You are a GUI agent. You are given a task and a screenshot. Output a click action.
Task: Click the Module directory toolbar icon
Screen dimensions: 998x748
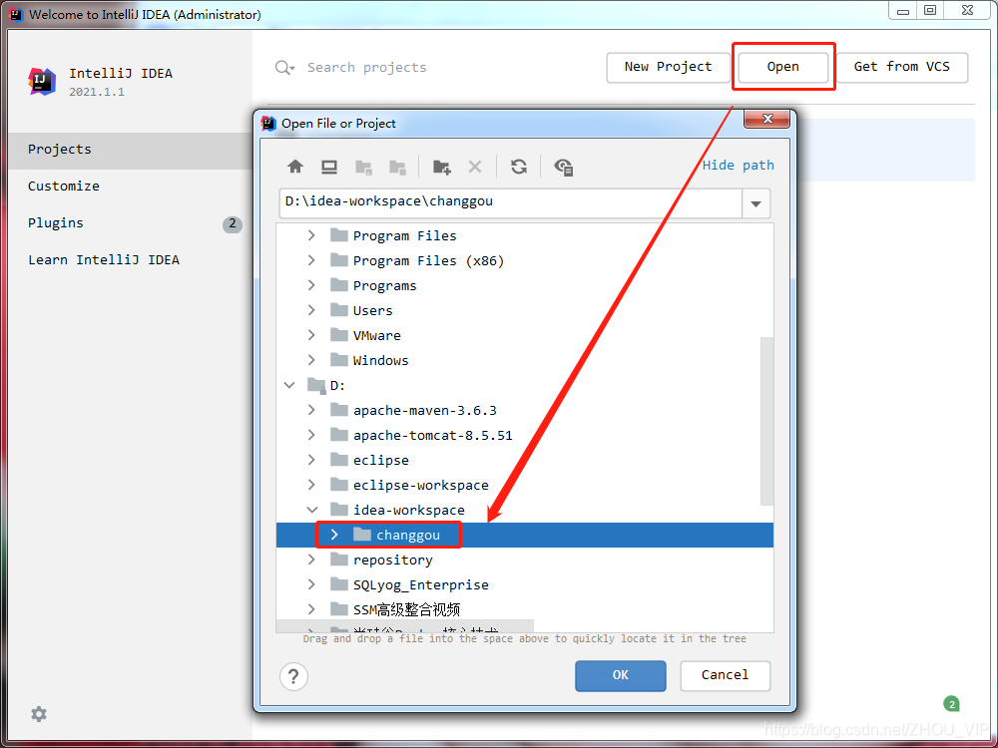click(x=398, y=168)
